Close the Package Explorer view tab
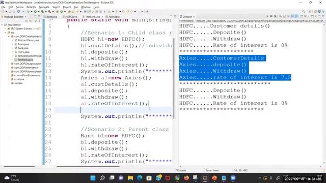326x183 pixels. tap(26, 17)
